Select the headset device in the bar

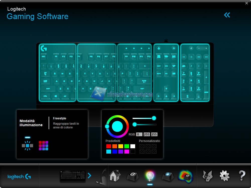[103, 176]
